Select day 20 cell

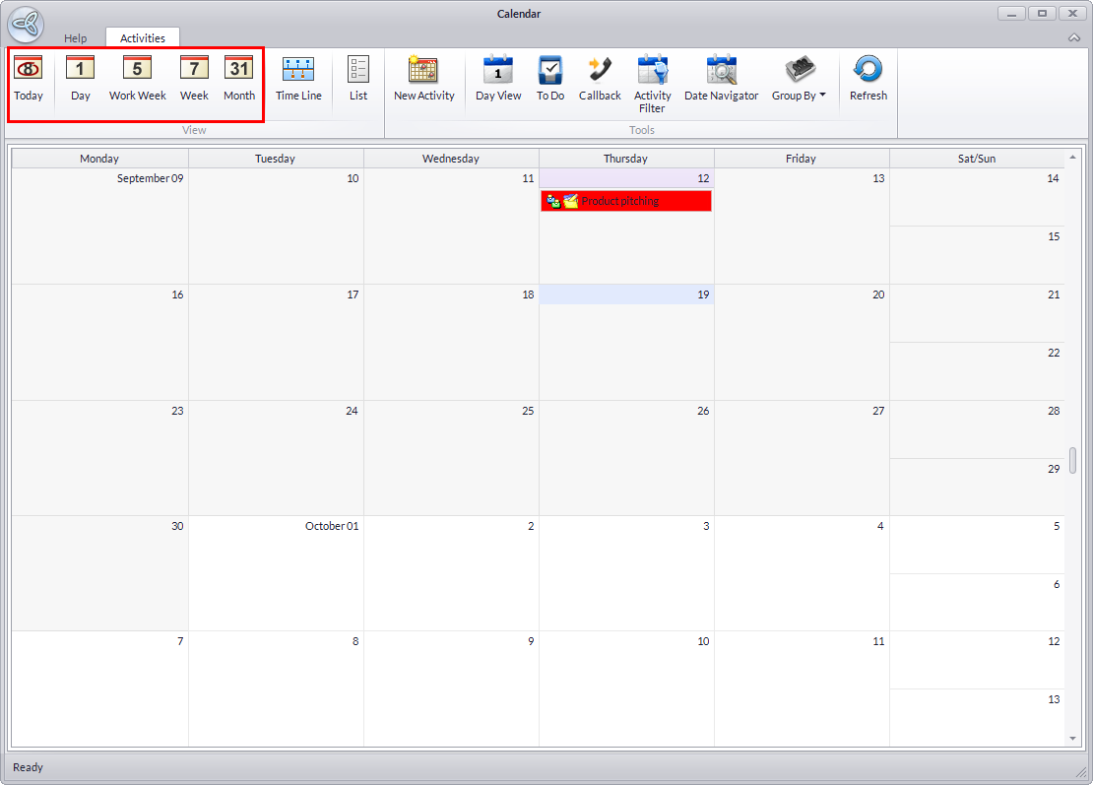pos(801,343)
